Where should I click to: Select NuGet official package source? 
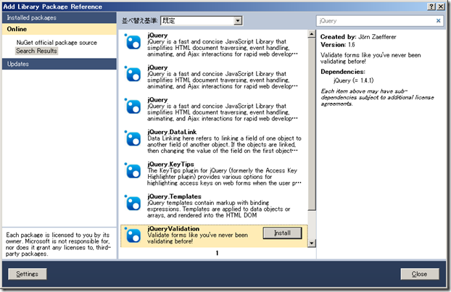(x=57, y=43)
